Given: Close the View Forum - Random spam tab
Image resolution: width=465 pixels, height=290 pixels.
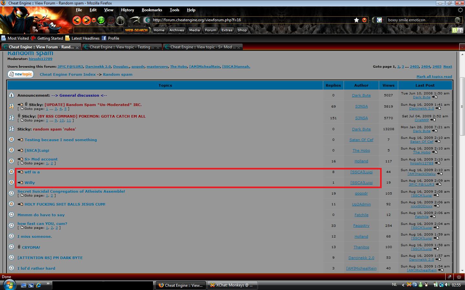Looking at the screenshot, I should coord(77,47).
